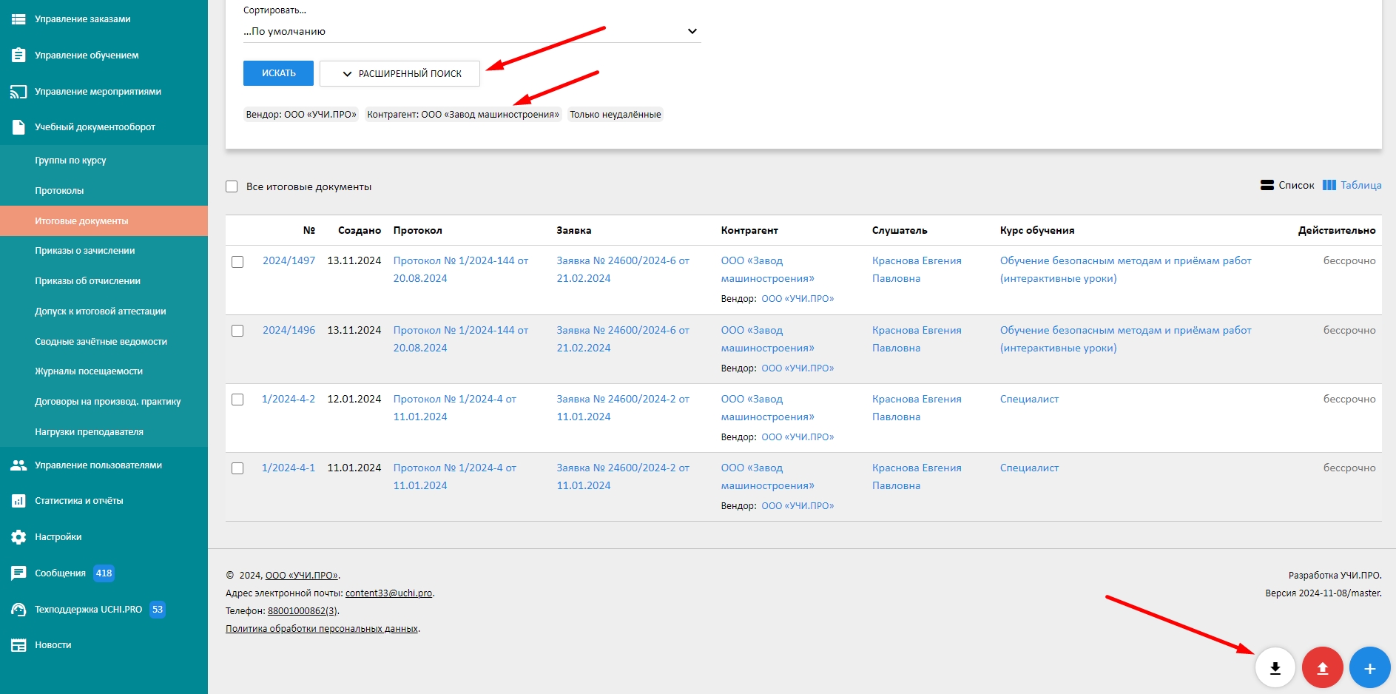
Task: Switch to table view icon
Action: click(x=1329, y=186)
